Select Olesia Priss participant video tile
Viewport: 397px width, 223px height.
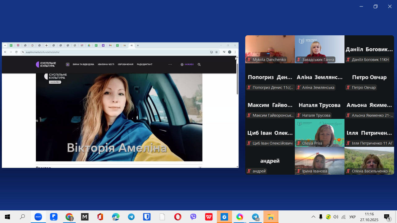[x=319, y=133]
